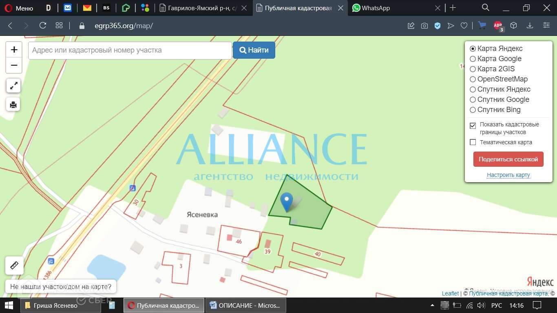
Task: Open the Opera Меню button
Action: [x=19, y=8]
